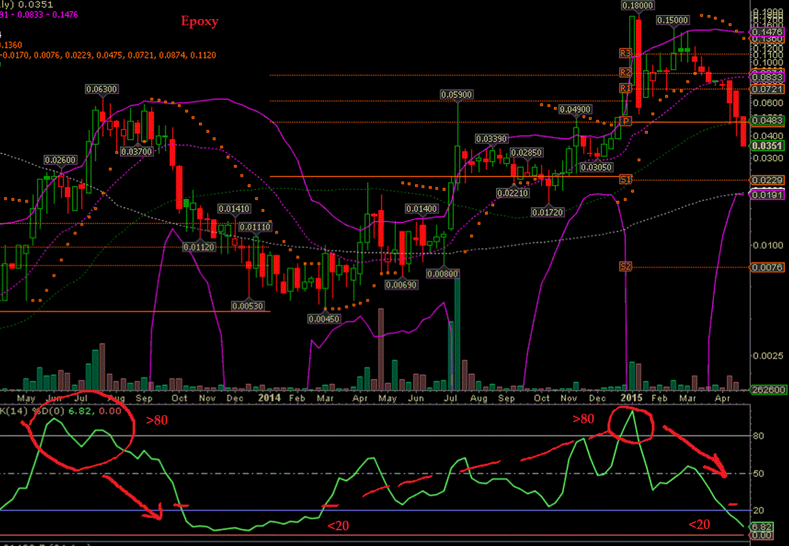The width and height of the screenshot is (789, 546).
Task: Select the 0.0833 axis value tag
Action: point(767,76)
